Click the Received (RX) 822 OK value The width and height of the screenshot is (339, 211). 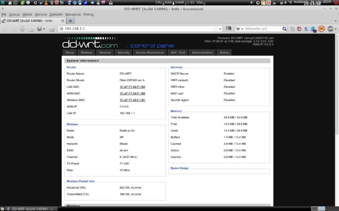point(130,188)
